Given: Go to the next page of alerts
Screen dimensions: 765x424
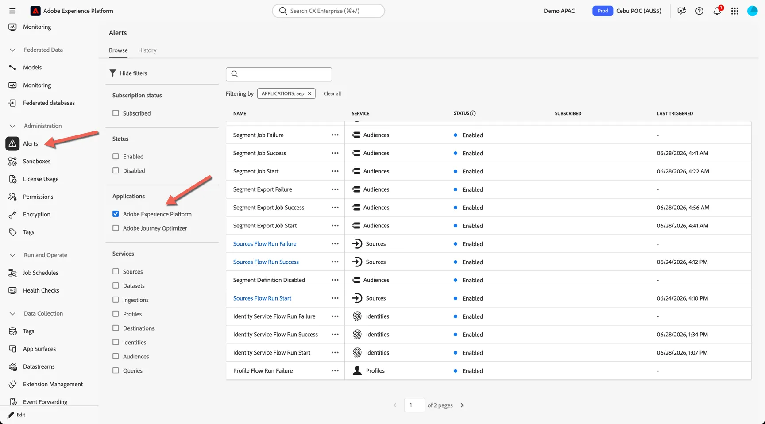Looking at the screenshot, I should click(462, 405).
